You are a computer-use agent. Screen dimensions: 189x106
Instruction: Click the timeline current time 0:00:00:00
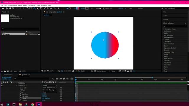(6, 78)
